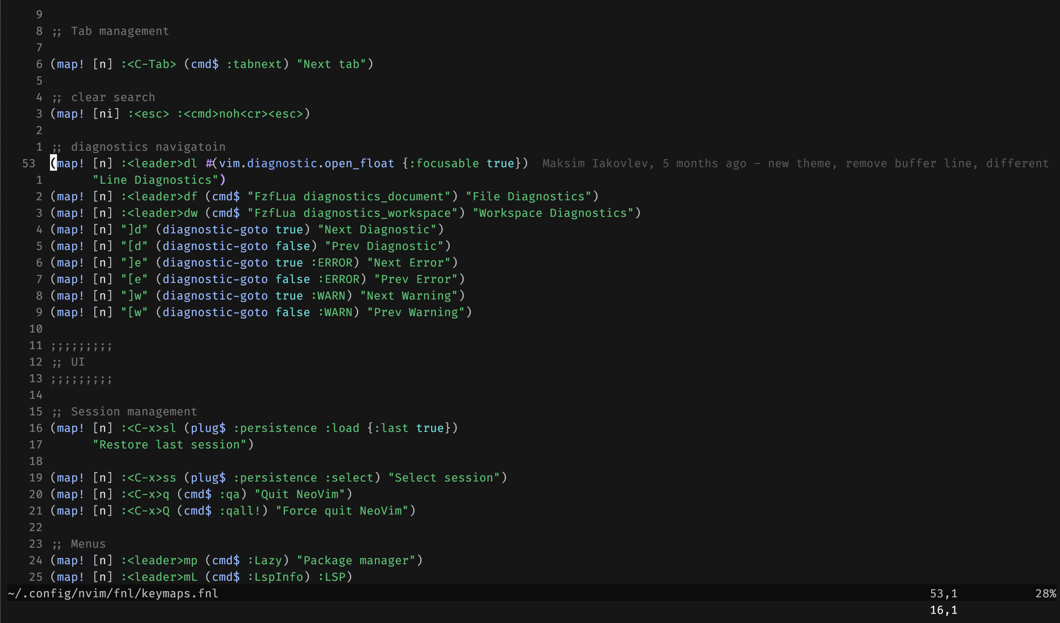Click relative line number '25' in gutter
This screenshot has width=1060, height=623.
tap(36, 577)
